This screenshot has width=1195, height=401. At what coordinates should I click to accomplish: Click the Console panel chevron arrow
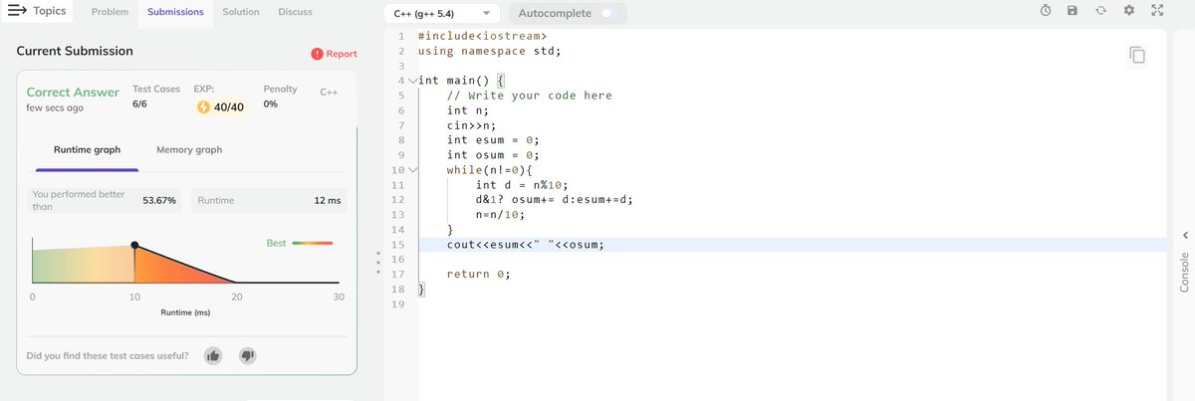[x=1185, y=235]
